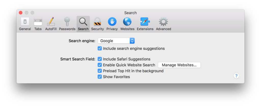This screenshot has width=261, height=107.
Task: Select the Passwords key icon
Action: click(67, 22)
